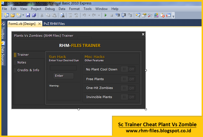Click the Step Into icon

118,15
